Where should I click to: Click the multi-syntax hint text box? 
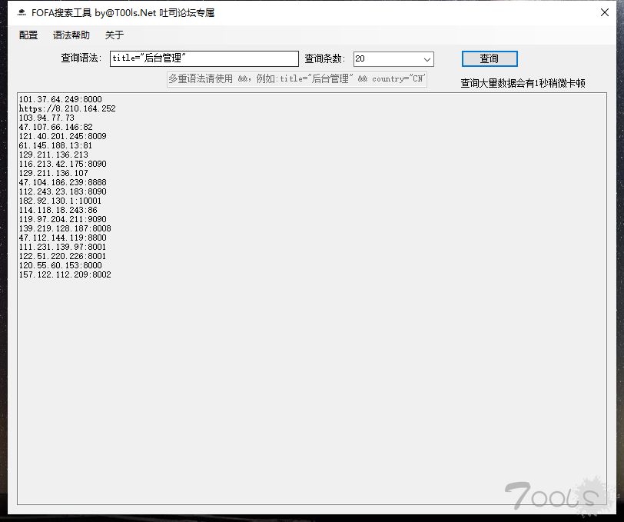click(x=297, y=79)
